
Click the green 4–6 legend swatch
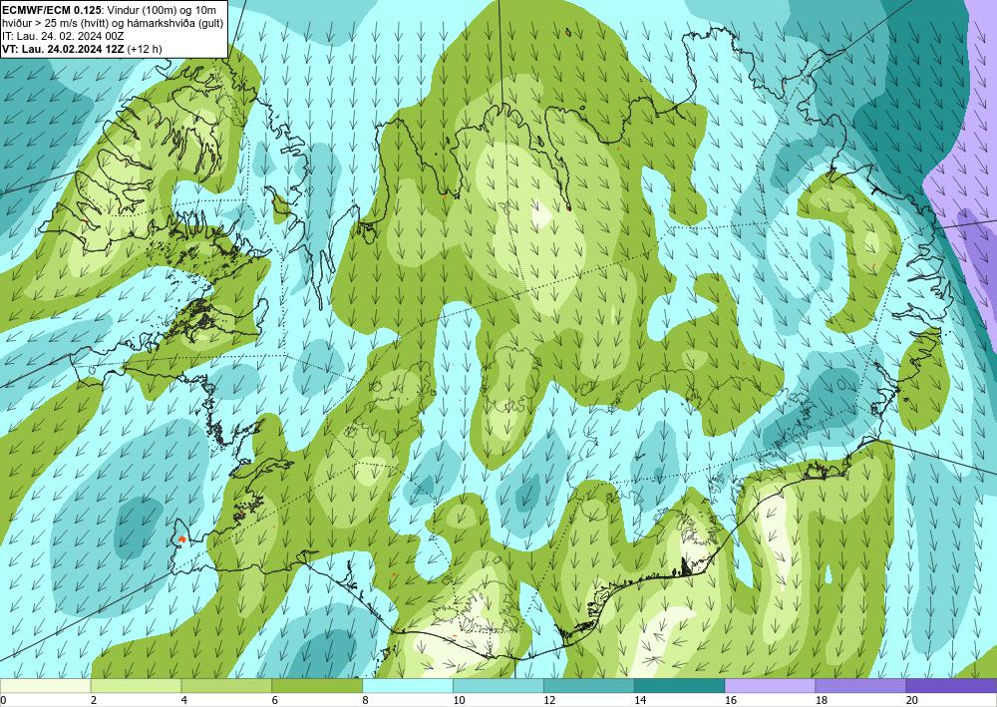point(226,686)
